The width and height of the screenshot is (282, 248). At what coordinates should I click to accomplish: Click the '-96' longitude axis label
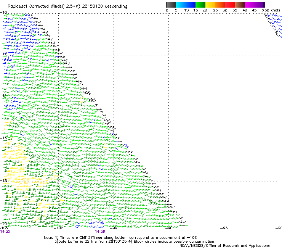[x=169, y=228]
